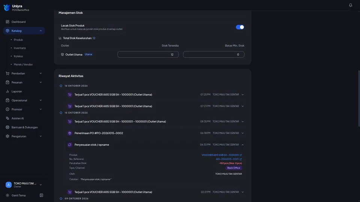Expand the 07:23 PM sale entry chevron
The width and height of the screenshot is (360, 202).
[x=243, y=106]
